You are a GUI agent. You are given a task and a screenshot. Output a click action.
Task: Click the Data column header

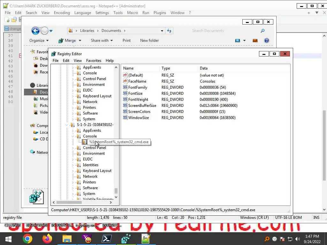click(x=244, y=68)
